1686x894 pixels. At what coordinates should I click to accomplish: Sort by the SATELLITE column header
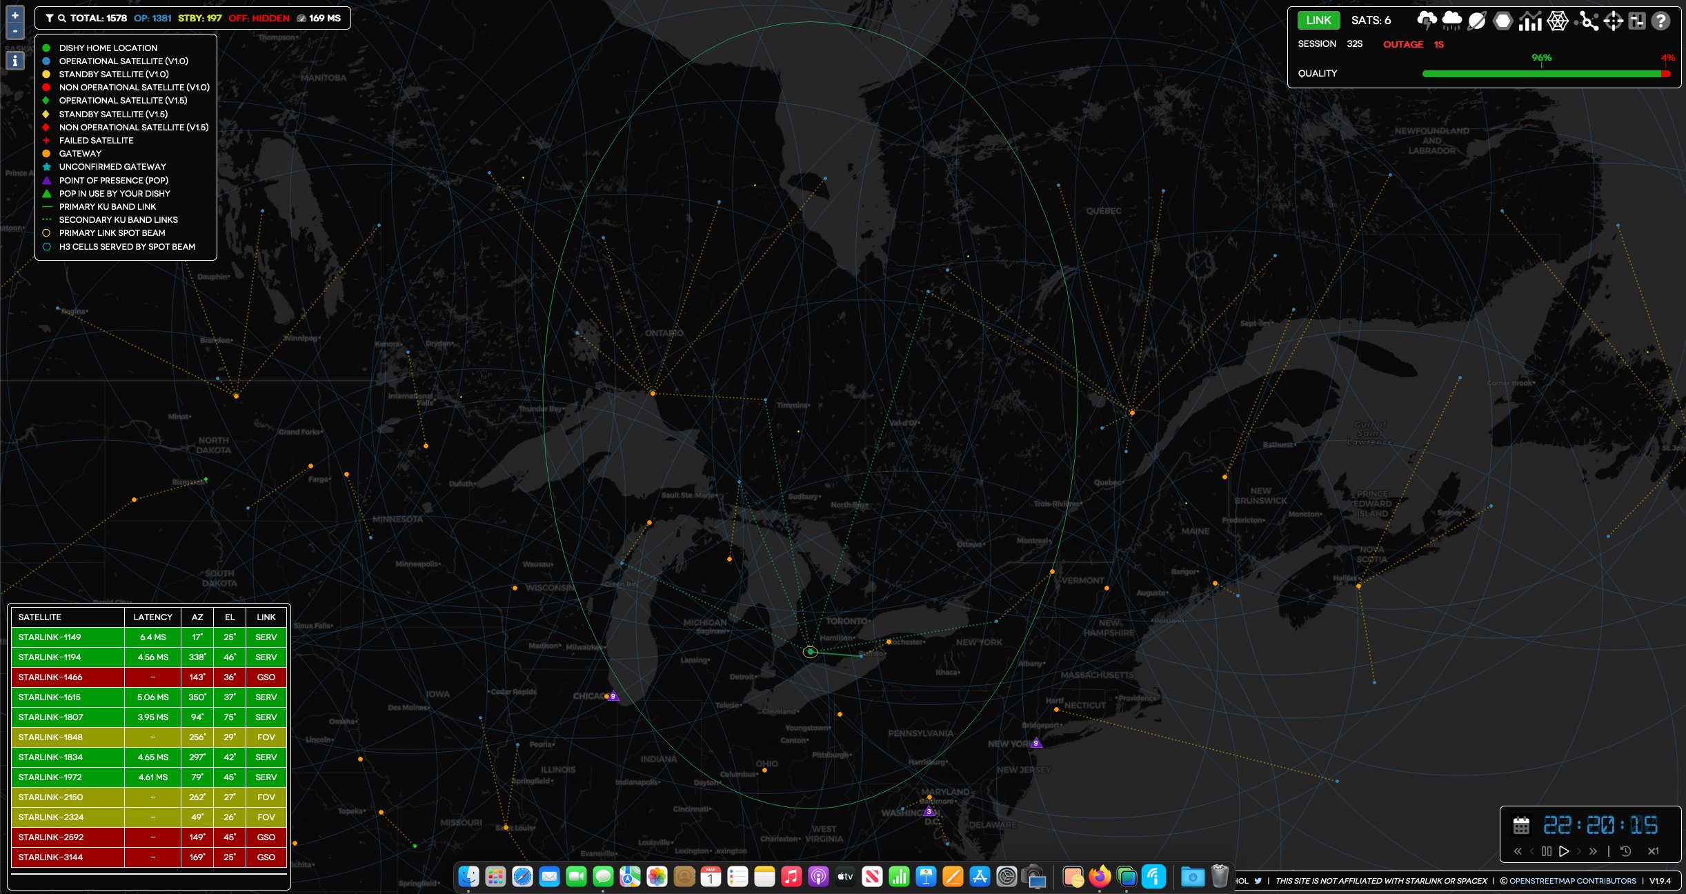pyautogui.click(x=68, y=617)
